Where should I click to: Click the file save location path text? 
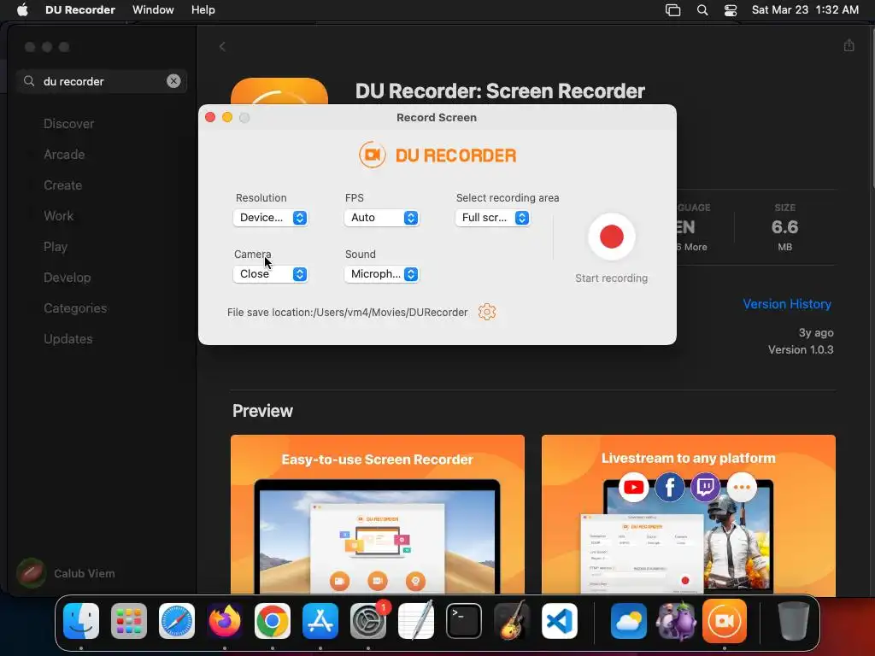point(347,313)
